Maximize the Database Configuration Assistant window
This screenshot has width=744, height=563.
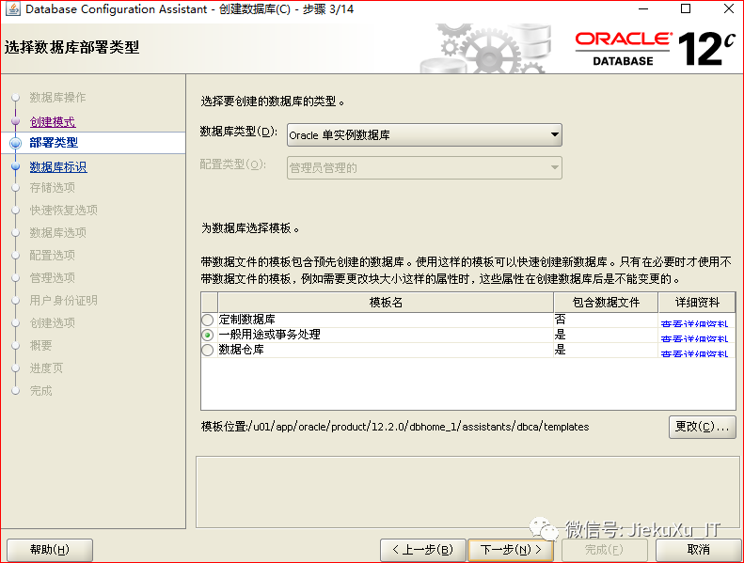click(686, 9)
